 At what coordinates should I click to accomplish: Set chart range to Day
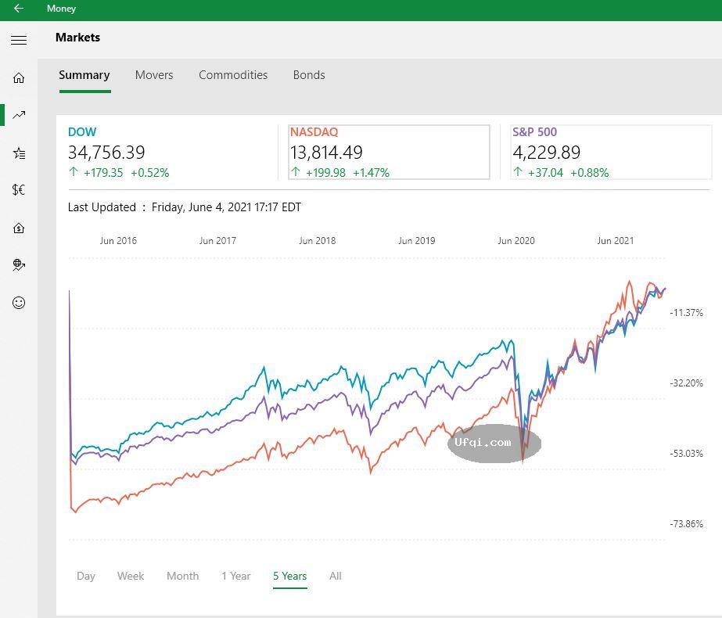point(86,576)
